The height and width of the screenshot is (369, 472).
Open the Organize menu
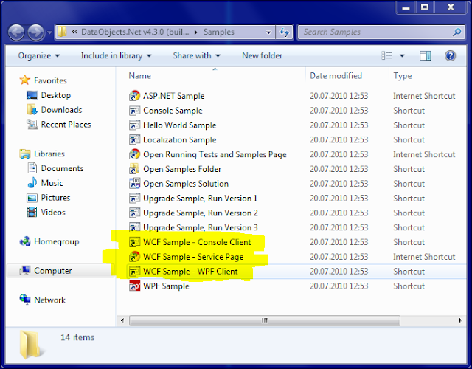(39, 56)
